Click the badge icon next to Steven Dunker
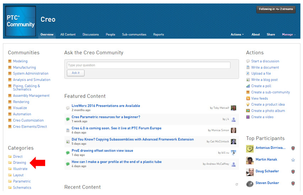 [293, 183]
